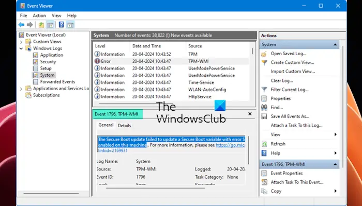
Task: Open the Action menu
Action: pos(39,16)
